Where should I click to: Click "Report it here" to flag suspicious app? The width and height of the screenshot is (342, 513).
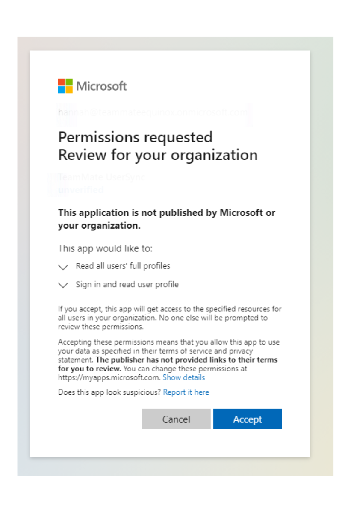click(x=186, y=392)
